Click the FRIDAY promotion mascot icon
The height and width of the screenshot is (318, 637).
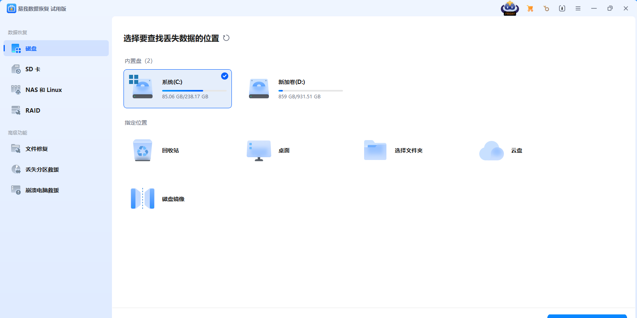[510, 8]
